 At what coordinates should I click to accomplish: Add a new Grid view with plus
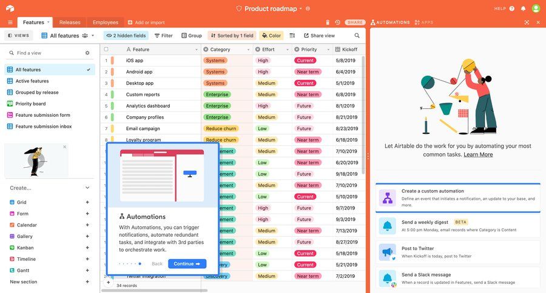pyautogui.click(x=87, y=202)
